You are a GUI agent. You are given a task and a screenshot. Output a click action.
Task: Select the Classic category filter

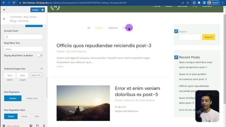coord(99,28)
